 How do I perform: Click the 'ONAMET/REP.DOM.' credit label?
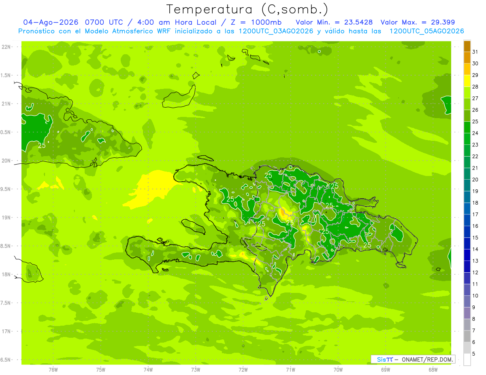427,359
